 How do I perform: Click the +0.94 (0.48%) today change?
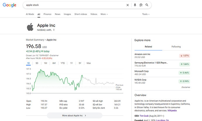tap(37, 51)
